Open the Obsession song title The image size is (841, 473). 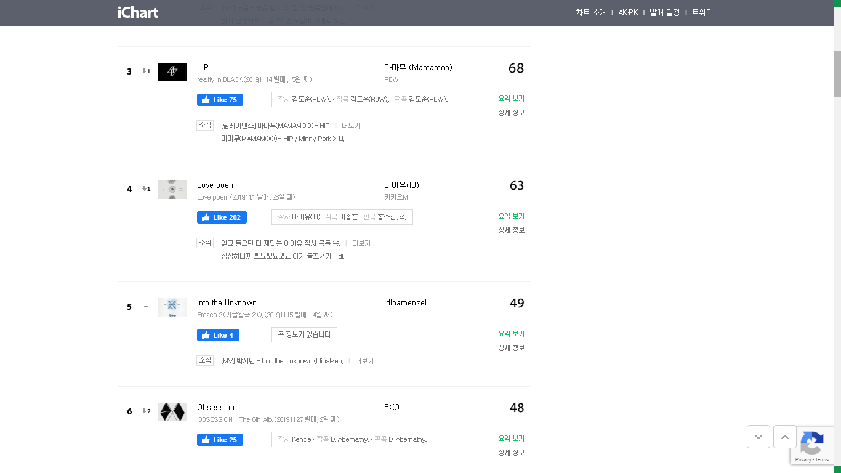click(215, 407)
